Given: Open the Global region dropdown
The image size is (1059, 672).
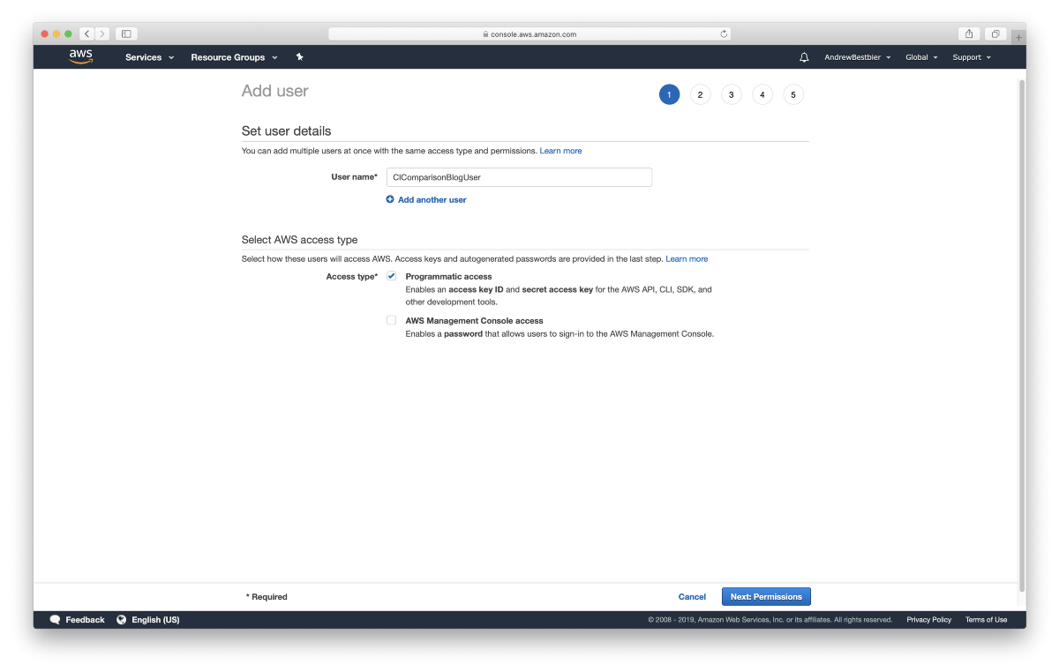Looking at the screenshot, I should click(921, 57).
